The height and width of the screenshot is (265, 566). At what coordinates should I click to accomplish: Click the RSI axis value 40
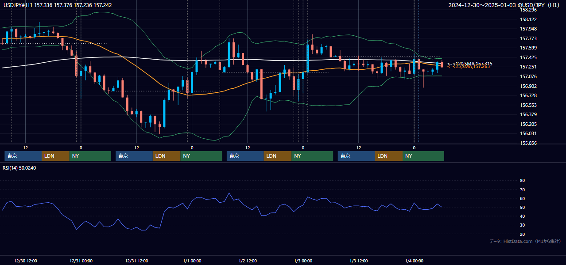click(522, 216)
